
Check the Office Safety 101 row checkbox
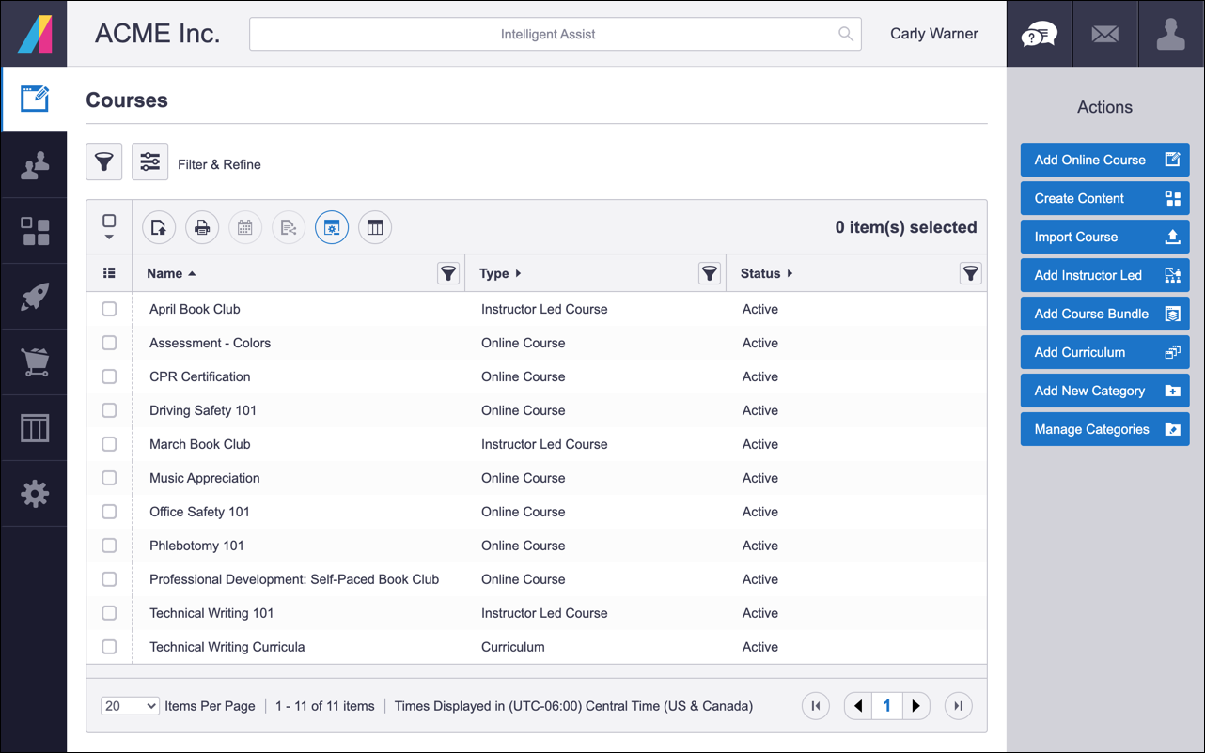pos(109,512)
